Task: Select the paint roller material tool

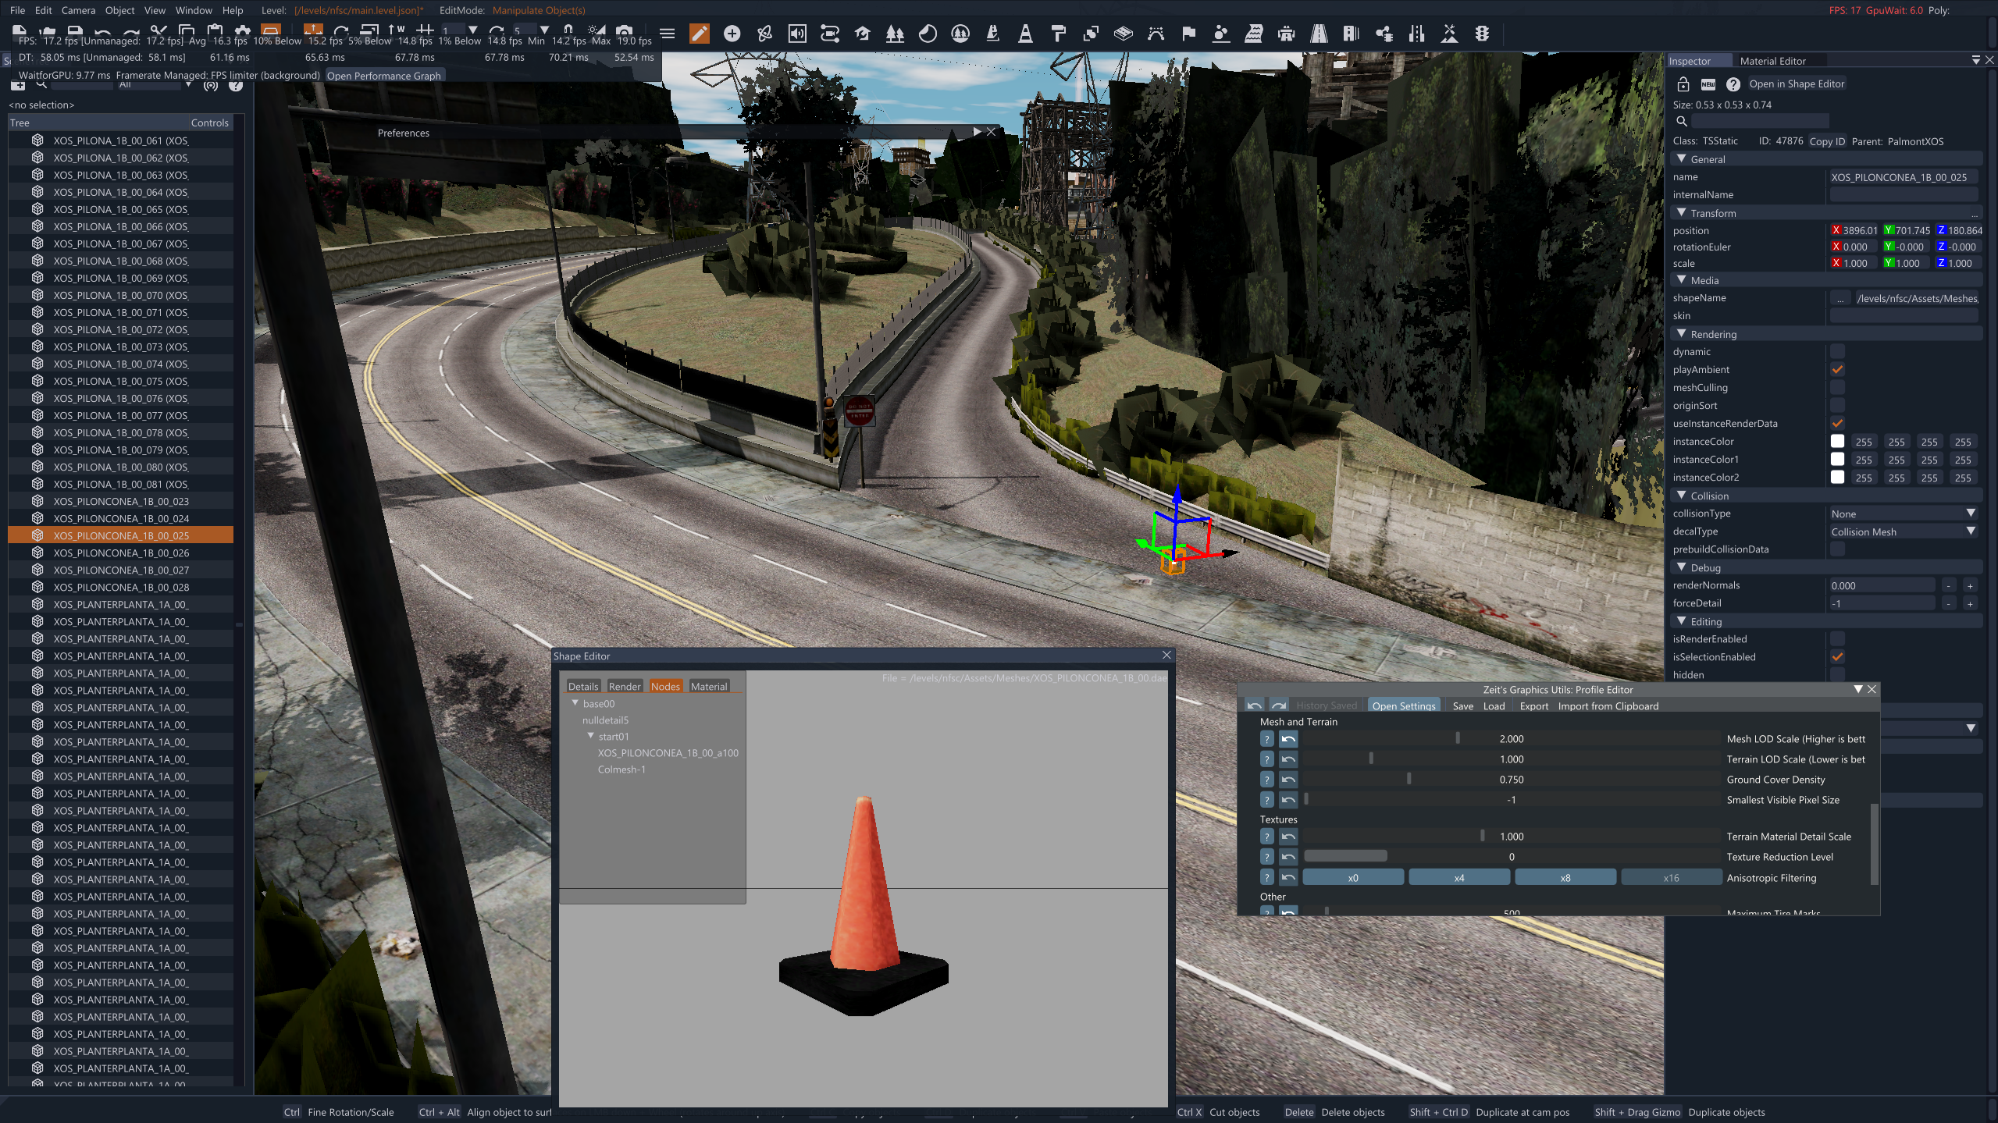Action: click(1058, 34)
